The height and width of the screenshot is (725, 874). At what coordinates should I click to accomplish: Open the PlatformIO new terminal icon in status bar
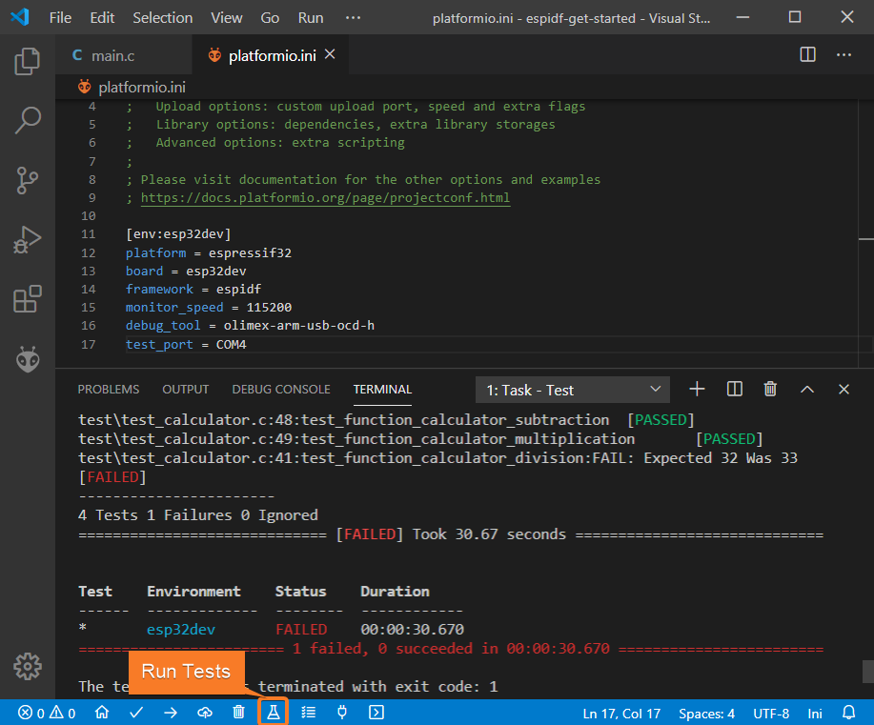tap(376, 713)
